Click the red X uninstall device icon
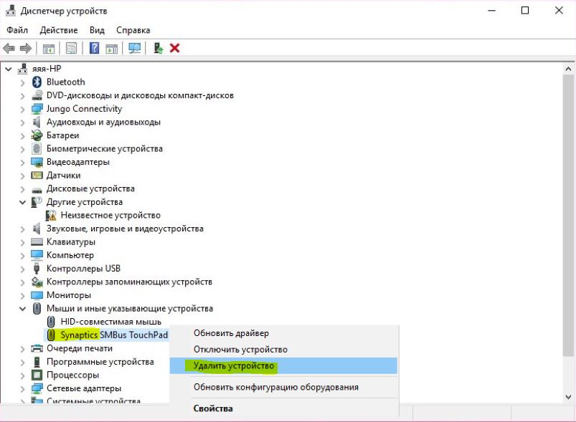 (174, 48)
